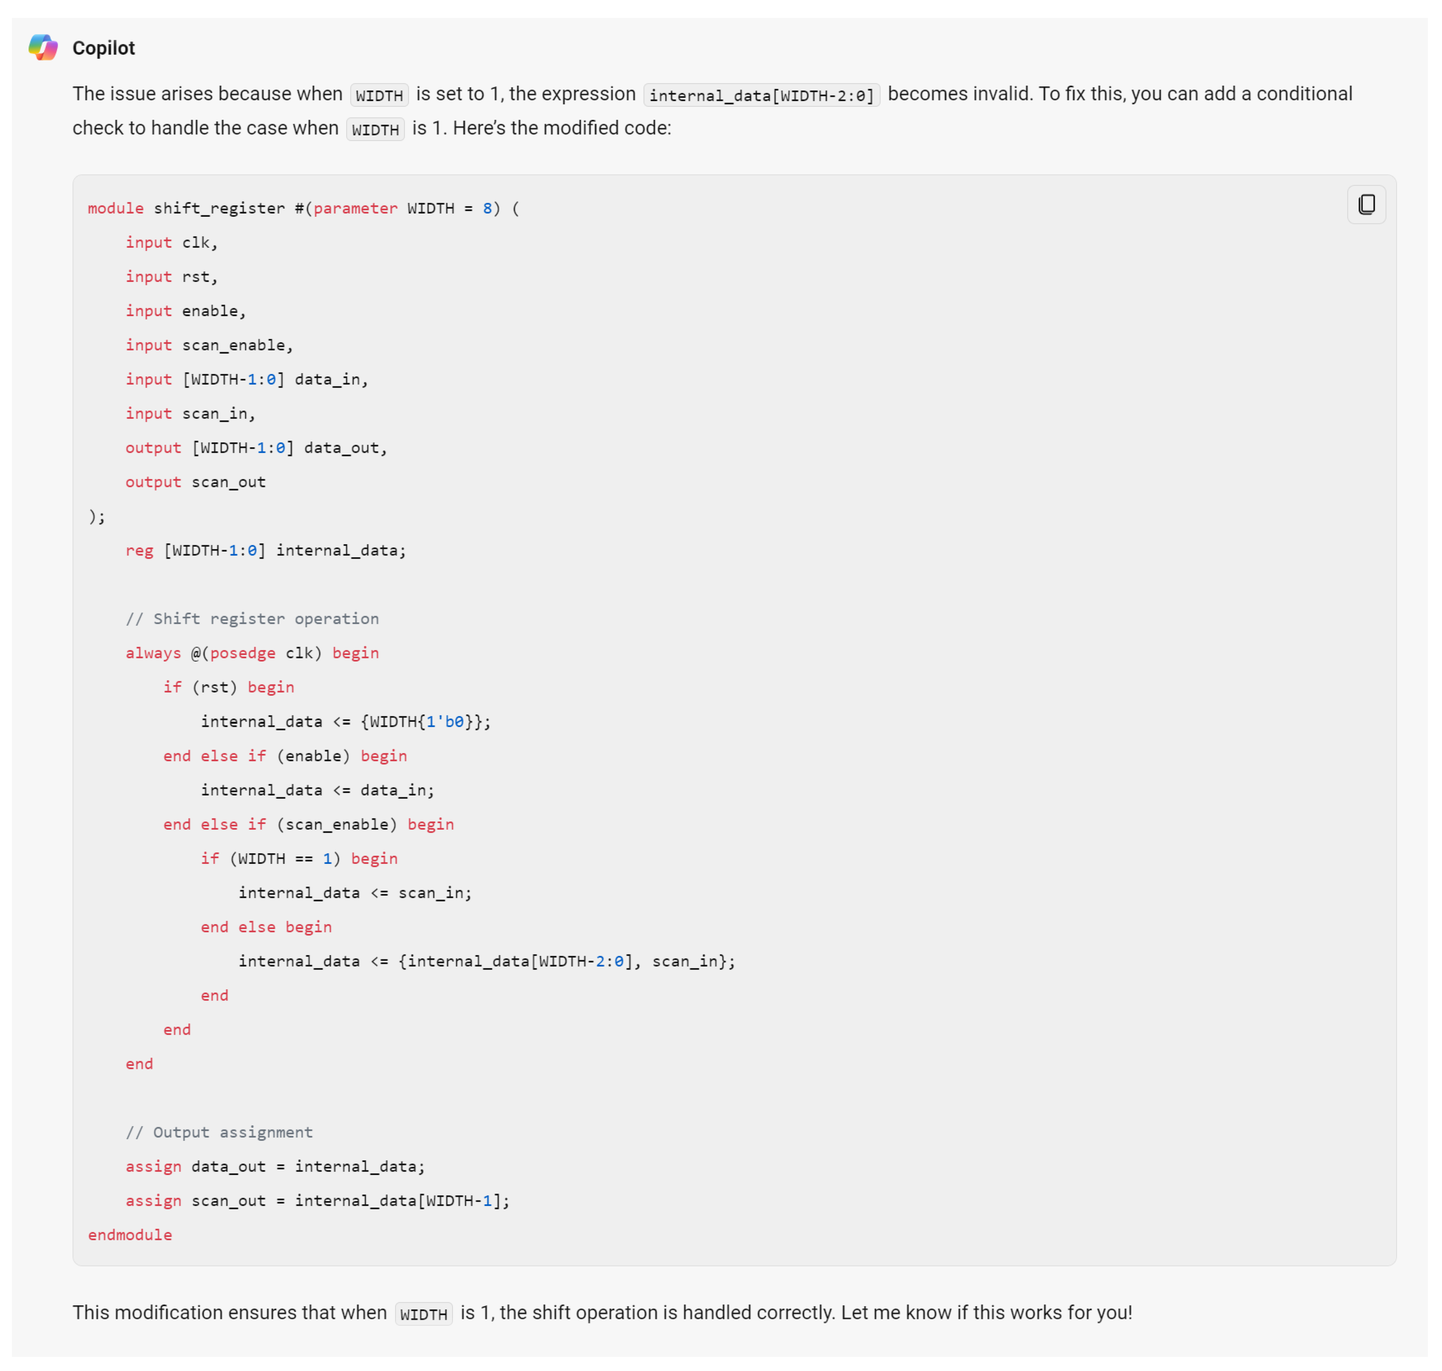
Task: Click the inline internal_data[WIDTH-2:0] code chip
Action: tap(761, 96)
